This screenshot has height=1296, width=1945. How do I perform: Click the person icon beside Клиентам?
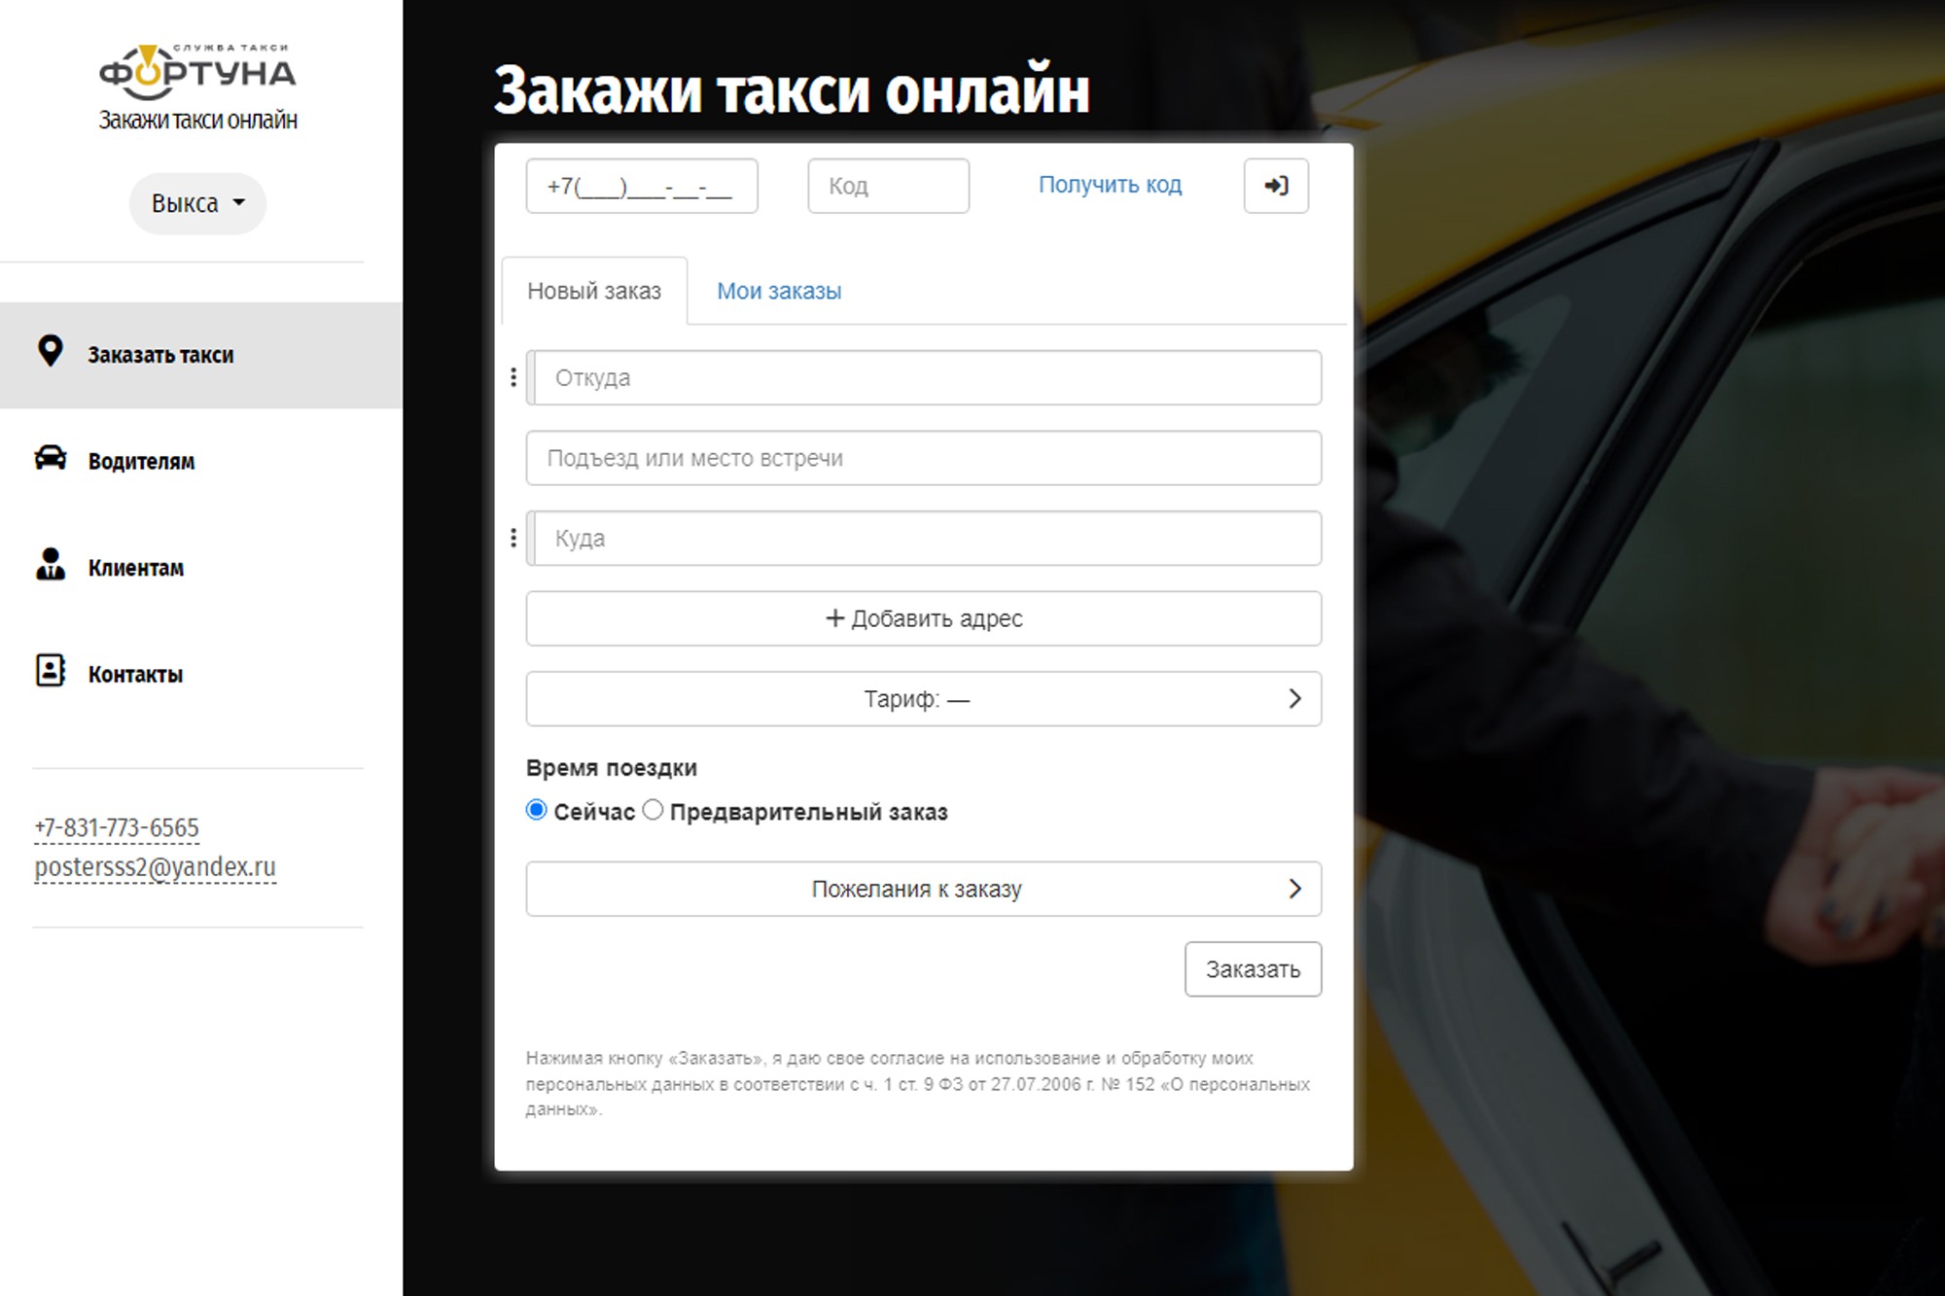point(51,564)
